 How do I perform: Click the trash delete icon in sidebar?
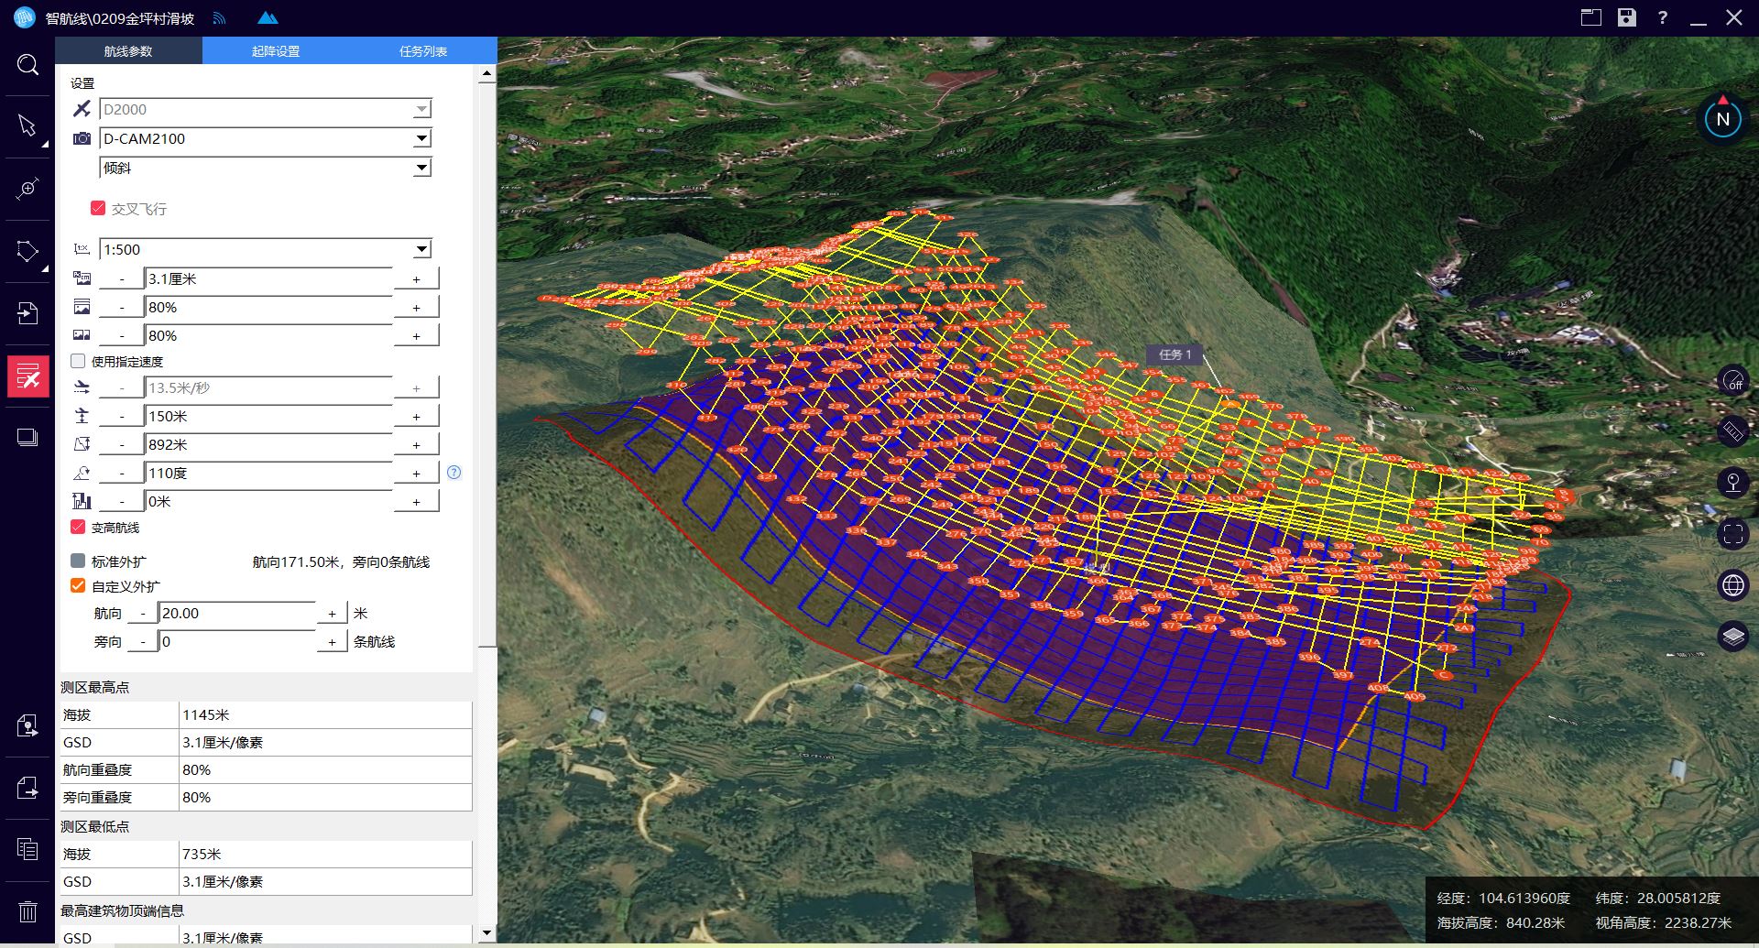pyautogui.click(x=27, y=911)
